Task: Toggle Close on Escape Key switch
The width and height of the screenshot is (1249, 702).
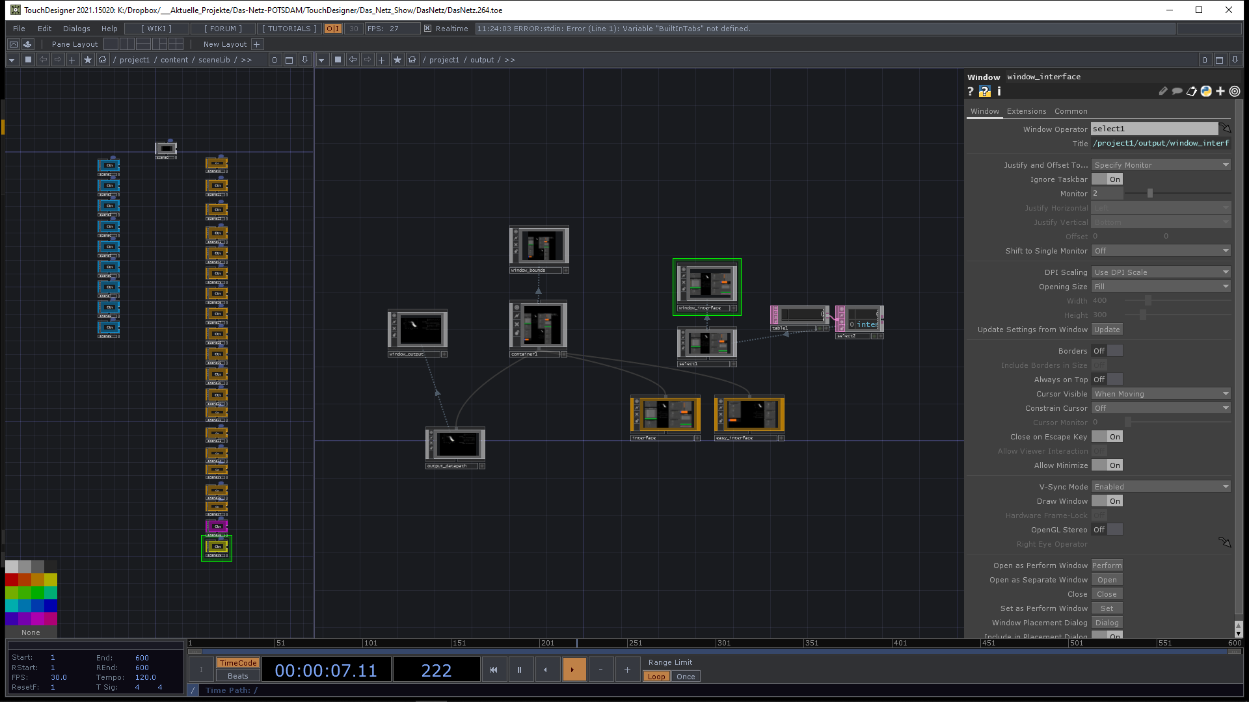Action: (1107, 437)
